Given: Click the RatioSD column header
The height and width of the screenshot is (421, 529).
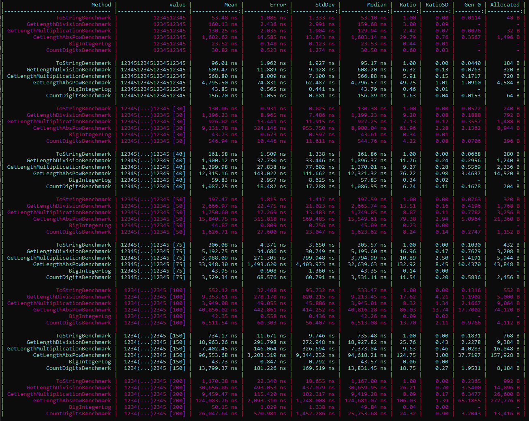Looking at the screenshot, I should click(x=437, y=5).
